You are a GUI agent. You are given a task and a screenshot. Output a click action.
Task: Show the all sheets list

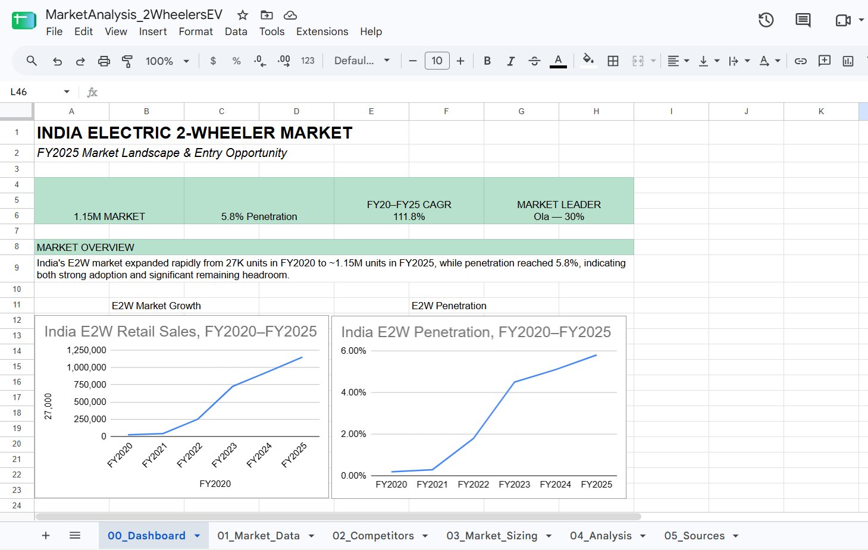point(75,536)
